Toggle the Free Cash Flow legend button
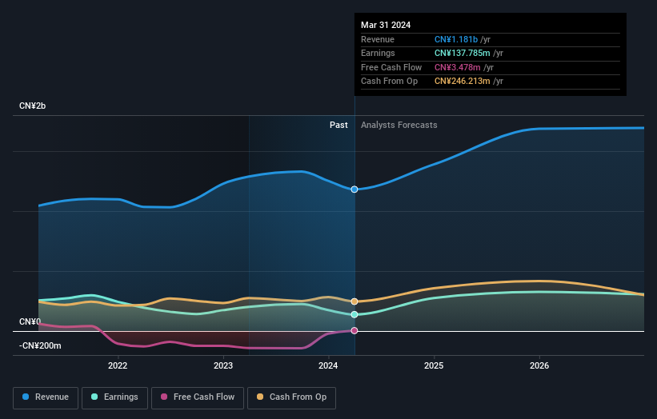657x419 pixels. tap(198, 397)
